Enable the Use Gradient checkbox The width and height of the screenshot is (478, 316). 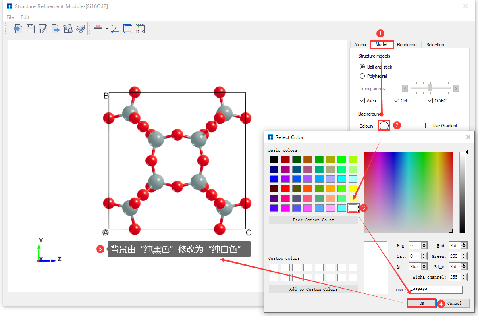click(428, 125)
